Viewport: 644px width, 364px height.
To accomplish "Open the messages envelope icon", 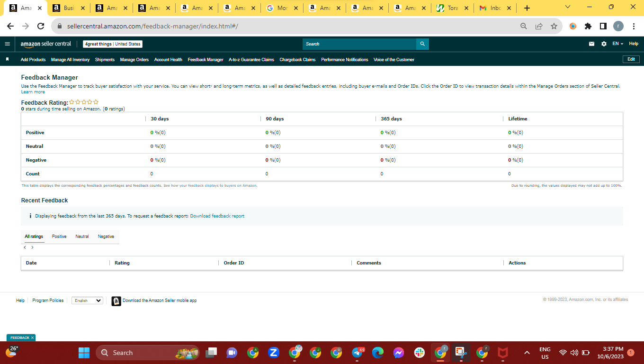I will (591, 44).
